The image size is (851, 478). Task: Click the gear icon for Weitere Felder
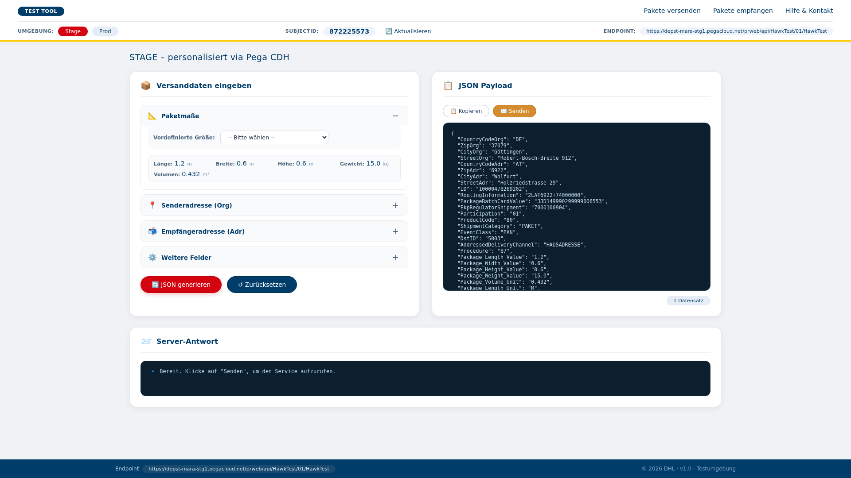[152, 258]
